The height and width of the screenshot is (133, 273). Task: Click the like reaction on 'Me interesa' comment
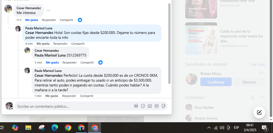pos(80,20)
